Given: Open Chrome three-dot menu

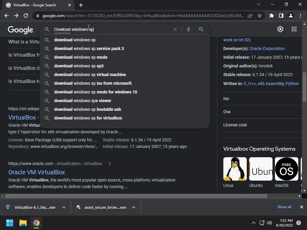Looking at the screenshot, I should point(300,16).
